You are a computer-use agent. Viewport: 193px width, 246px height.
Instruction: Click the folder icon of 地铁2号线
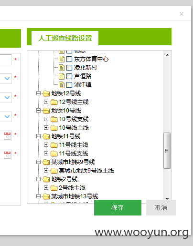pyautogui.click(x=46, y=179)
